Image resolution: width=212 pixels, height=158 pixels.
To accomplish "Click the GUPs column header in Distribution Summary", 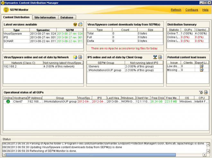I will [x=188, y=30].
